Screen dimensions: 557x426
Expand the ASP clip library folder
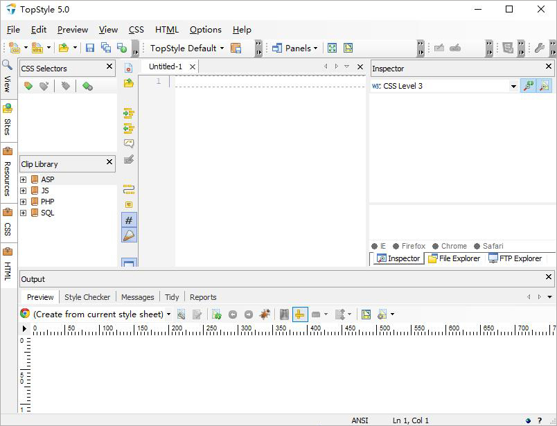pyautogui.click(x=24, y=180)
